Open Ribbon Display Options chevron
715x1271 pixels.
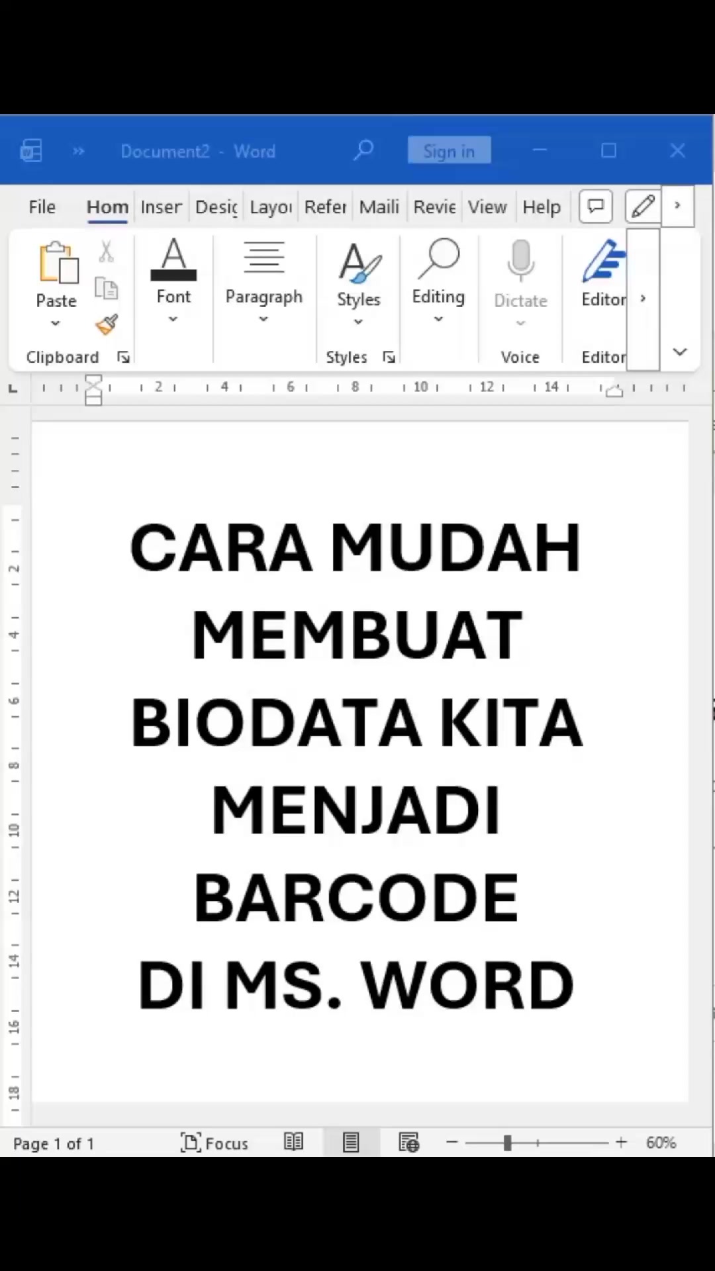[680, 352]
